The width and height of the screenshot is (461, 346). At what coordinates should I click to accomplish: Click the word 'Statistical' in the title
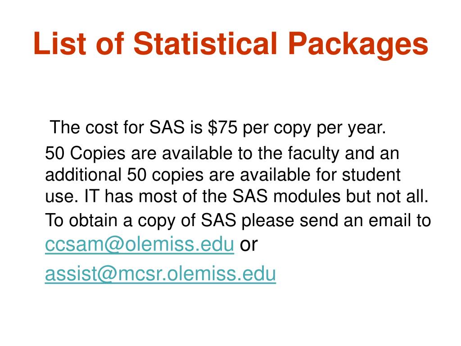tap(205, 43)
